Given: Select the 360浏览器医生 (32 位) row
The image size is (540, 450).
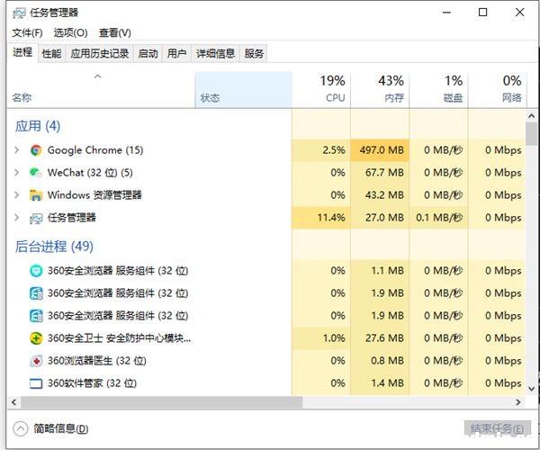Looking at the screenshot, I should pos(265,361).
